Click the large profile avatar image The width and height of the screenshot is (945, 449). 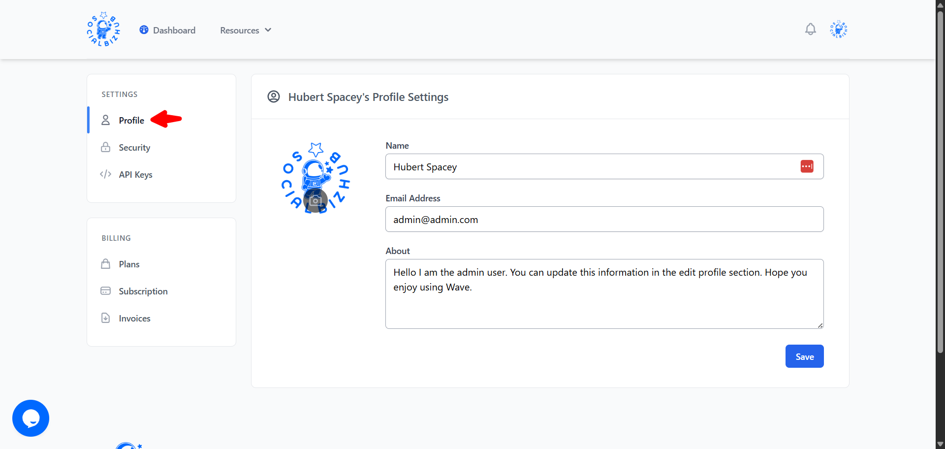315,178
